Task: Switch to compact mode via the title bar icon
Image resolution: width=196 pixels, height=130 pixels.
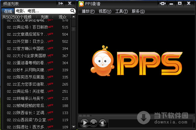Action: point(163,4)
